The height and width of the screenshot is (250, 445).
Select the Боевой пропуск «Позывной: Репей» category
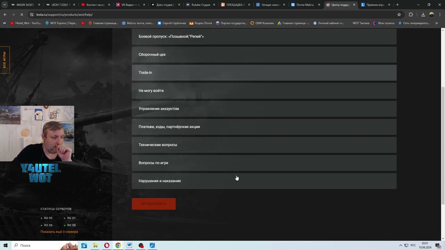264,36
